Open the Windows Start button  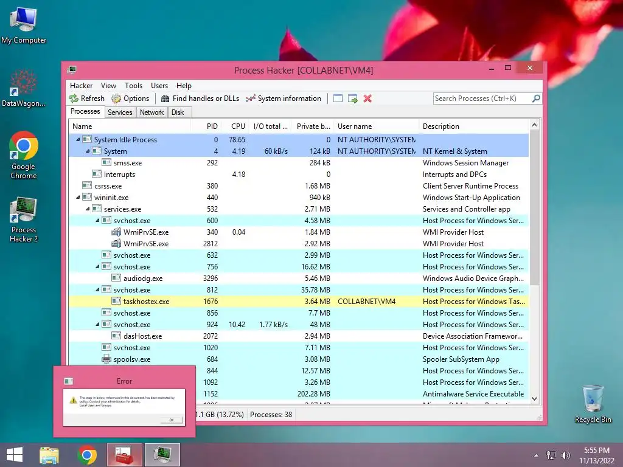tap(15, 455)
